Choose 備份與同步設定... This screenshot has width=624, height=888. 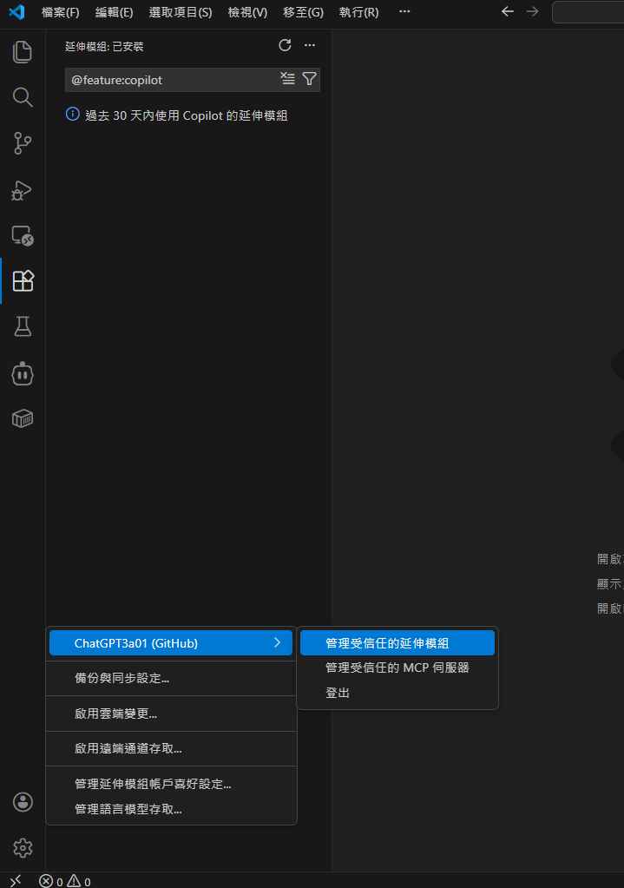(171, 679)
